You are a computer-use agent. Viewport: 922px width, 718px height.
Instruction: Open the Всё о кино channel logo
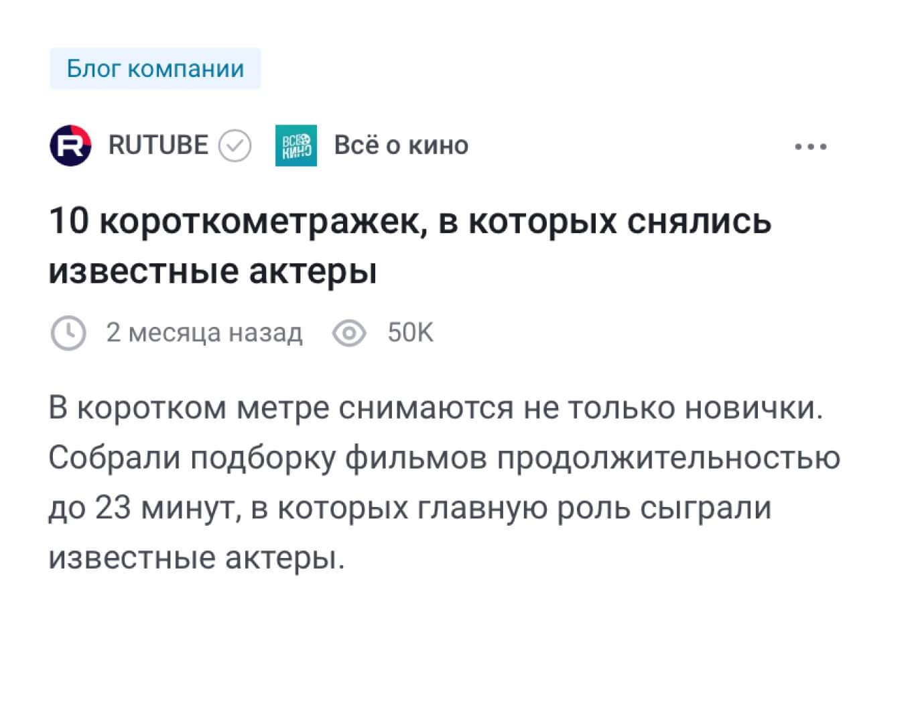tap(296, 145)
